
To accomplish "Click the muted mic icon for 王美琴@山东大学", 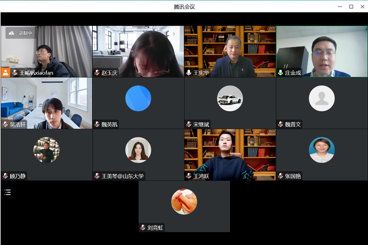I will tap(97, 176).
